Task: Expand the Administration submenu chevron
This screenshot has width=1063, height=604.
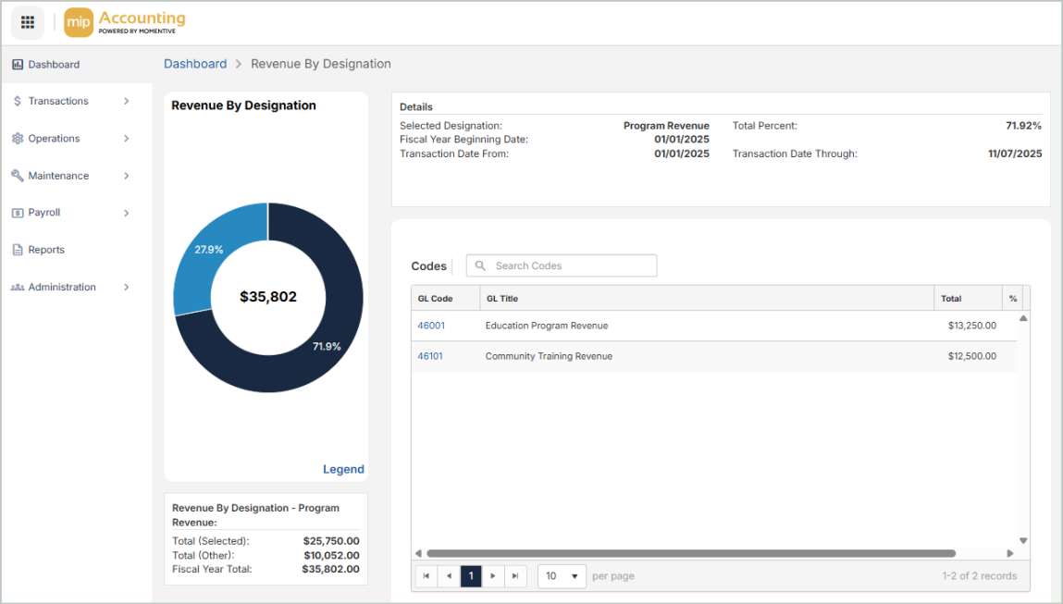Action: [x=127, y=288]
